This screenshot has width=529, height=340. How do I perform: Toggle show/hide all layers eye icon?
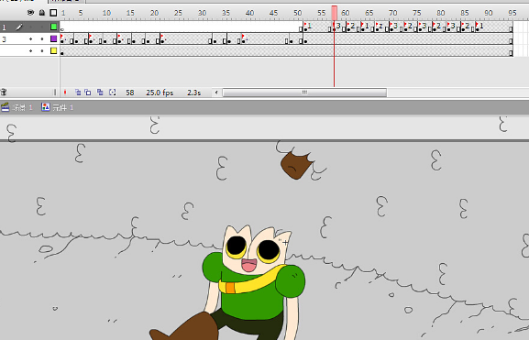(30, 13)
